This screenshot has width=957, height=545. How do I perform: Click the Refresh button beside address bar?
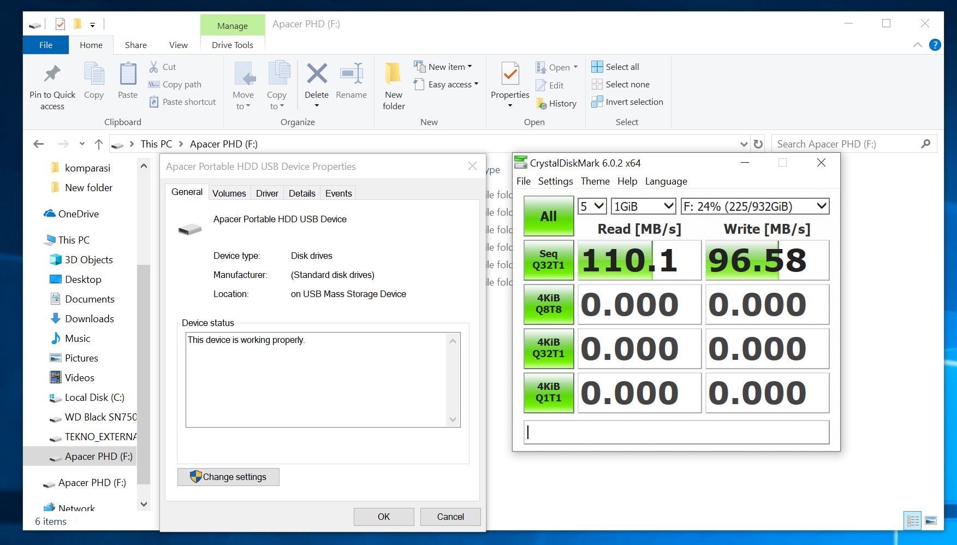[x=758, y=144]
